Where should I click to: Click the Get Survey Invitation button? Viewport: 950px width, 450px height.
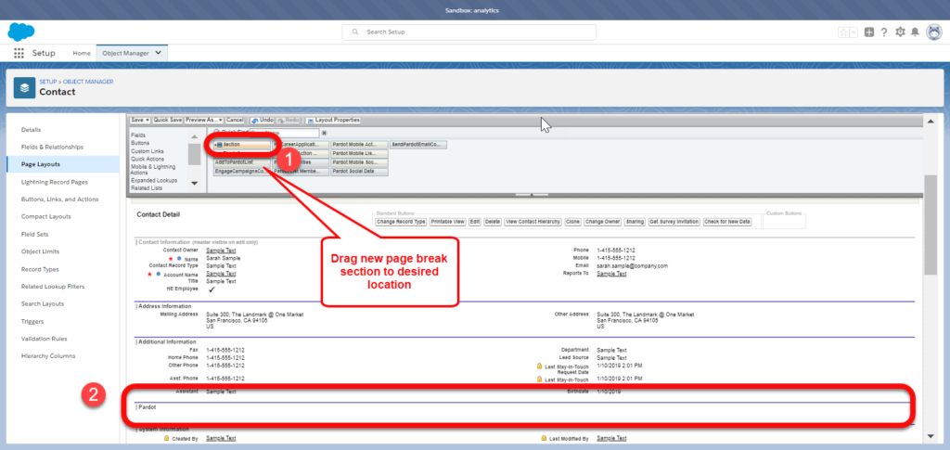[x=674, y=223]
